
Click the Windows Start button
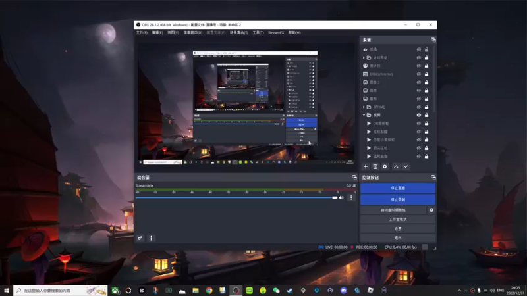(7, 291)
